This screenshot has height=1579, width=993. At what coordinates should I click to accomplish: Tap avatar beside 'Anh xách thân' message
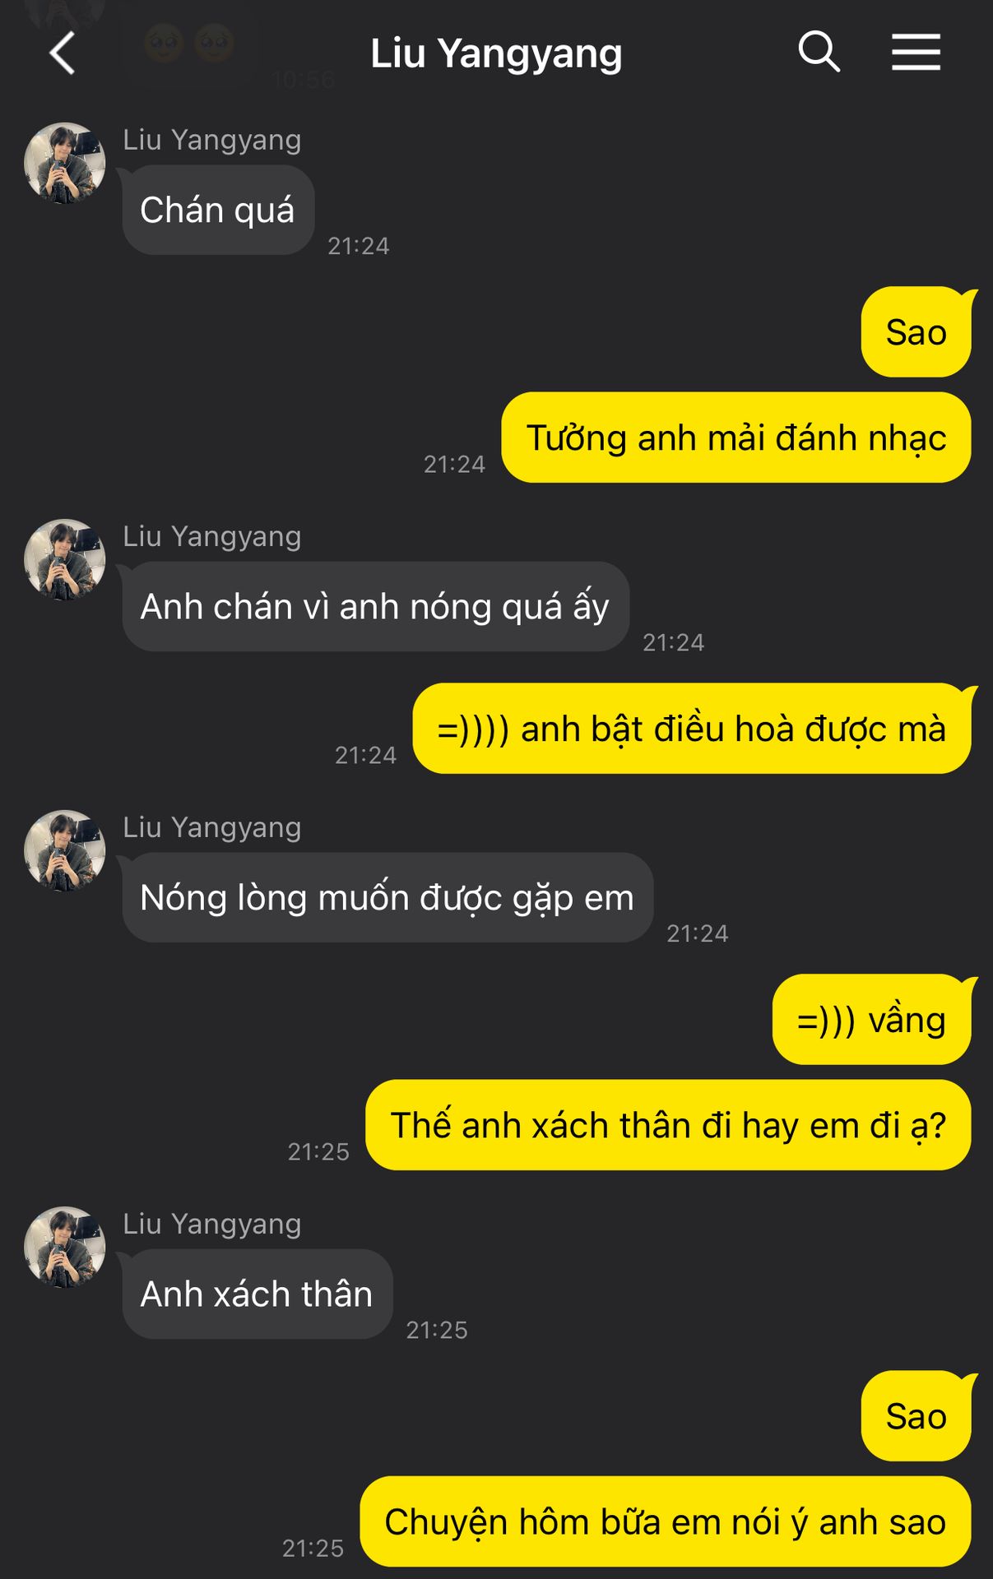click(x=65, y=1247)
